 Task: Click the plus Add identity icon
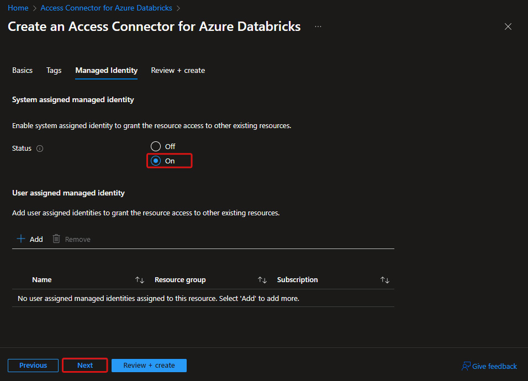coord(21,239)
